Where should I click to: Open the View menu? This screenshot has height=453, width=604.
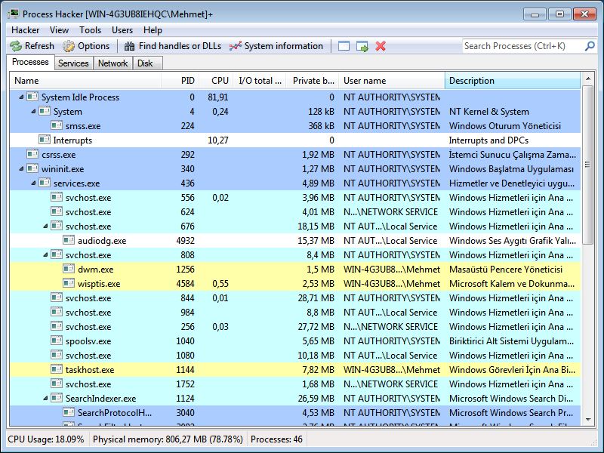(x=59, y=30)
